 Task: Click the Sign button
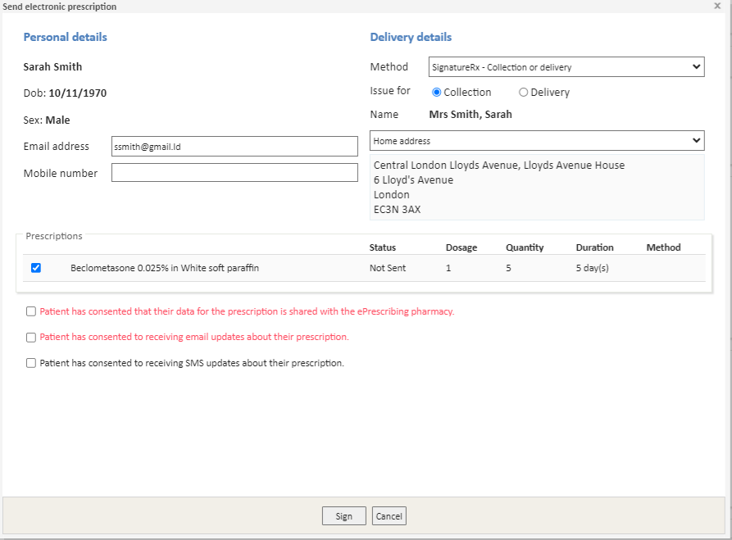tap(343, 515)
